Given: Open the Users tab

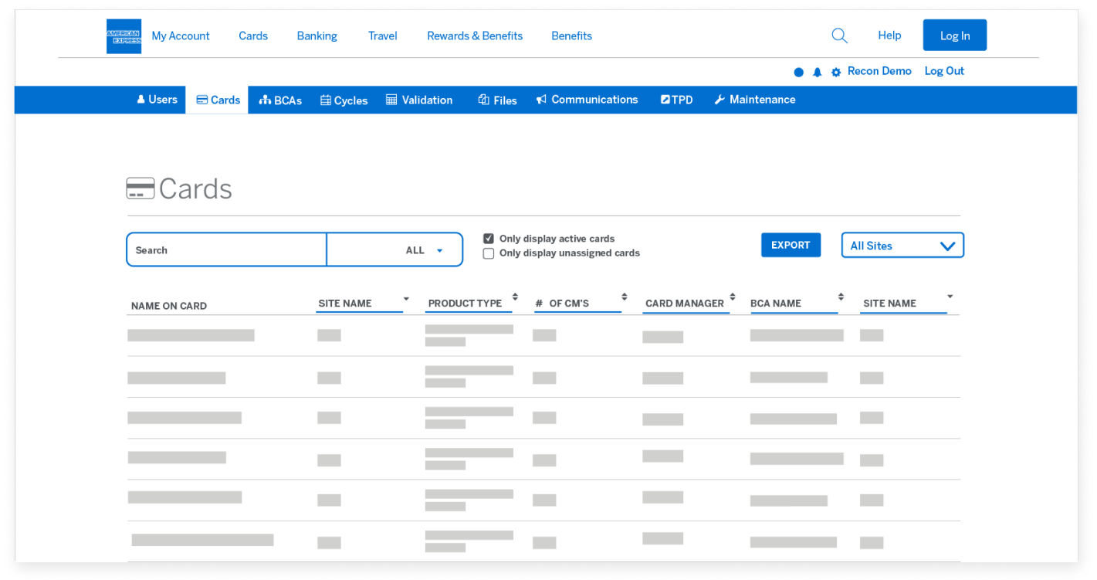Looking at the screenshot, I should (157, 100).
